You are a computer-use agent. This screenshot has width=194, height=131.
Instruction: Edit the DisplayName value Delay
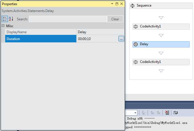tap(100, 32)
